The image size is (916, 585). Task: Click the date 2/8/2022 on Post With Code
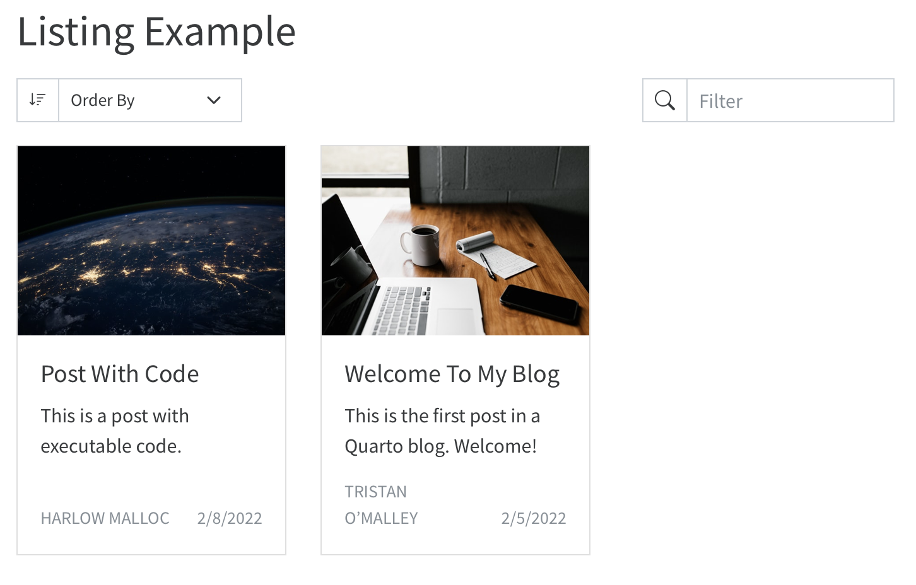tap(230, 518)
